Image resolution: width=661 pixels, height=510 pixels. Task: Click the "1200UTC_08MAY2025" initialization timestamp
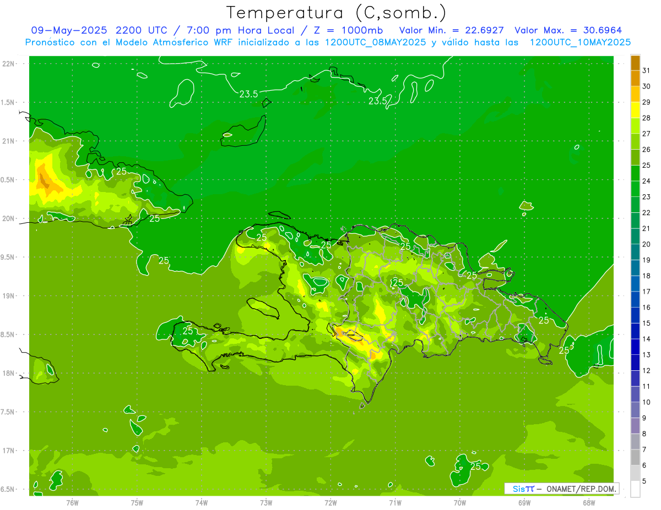click(x=375, y=42)
